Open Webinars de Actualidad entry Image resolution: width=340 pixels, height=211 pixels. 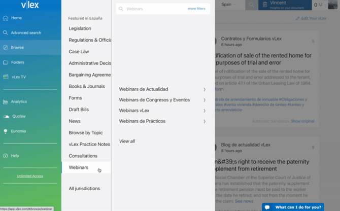(162, 89)
